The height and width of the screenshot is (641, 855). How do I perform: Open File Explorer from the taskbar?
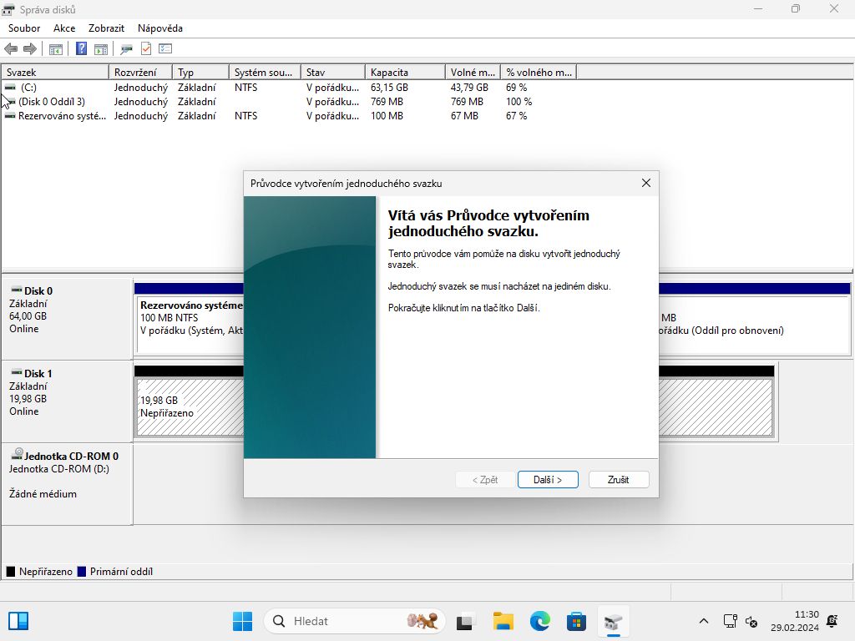tap(503, 621)
